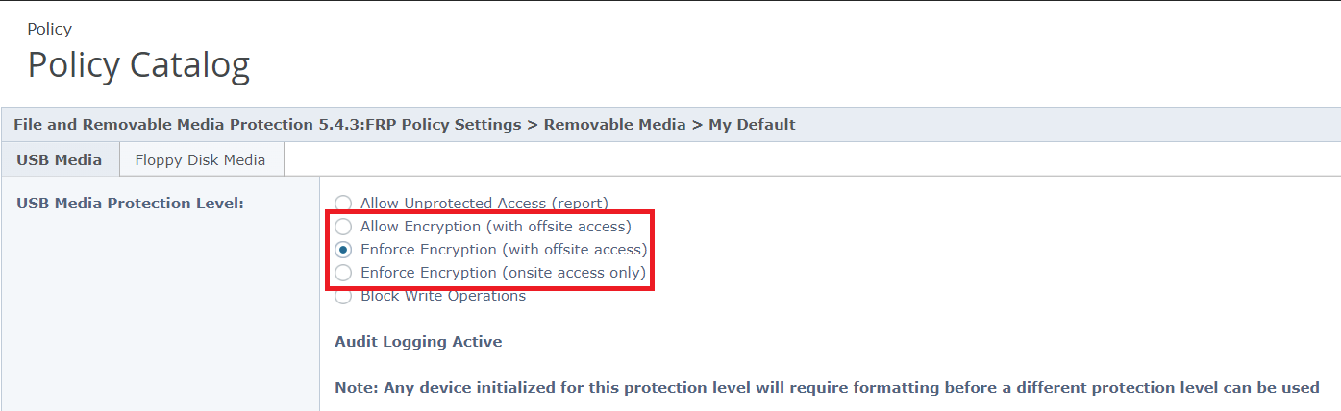Click the selected Enforce Encryption offsite radio

343,250
